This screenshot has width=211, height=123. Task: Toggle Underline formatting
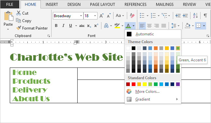coord(70,26)
